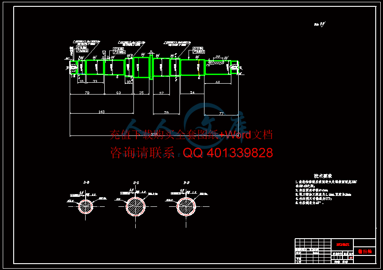Click the "技术要求" heading

point(323,176)
